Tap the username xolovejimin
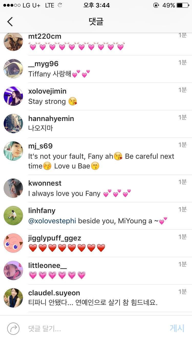This screenshot has width=192, height=342. [47, 91]
